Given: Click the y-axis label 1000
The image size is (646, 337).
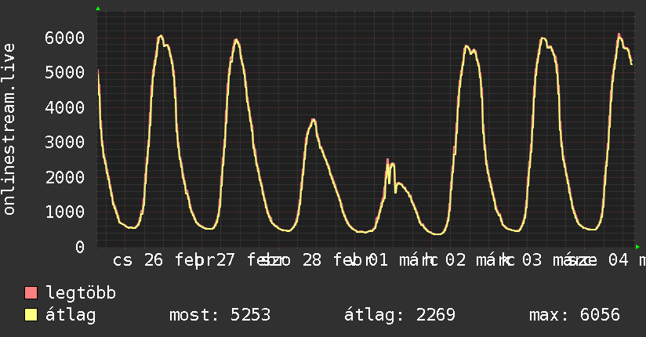Looking at the screenshot, I should coord(65,212).
